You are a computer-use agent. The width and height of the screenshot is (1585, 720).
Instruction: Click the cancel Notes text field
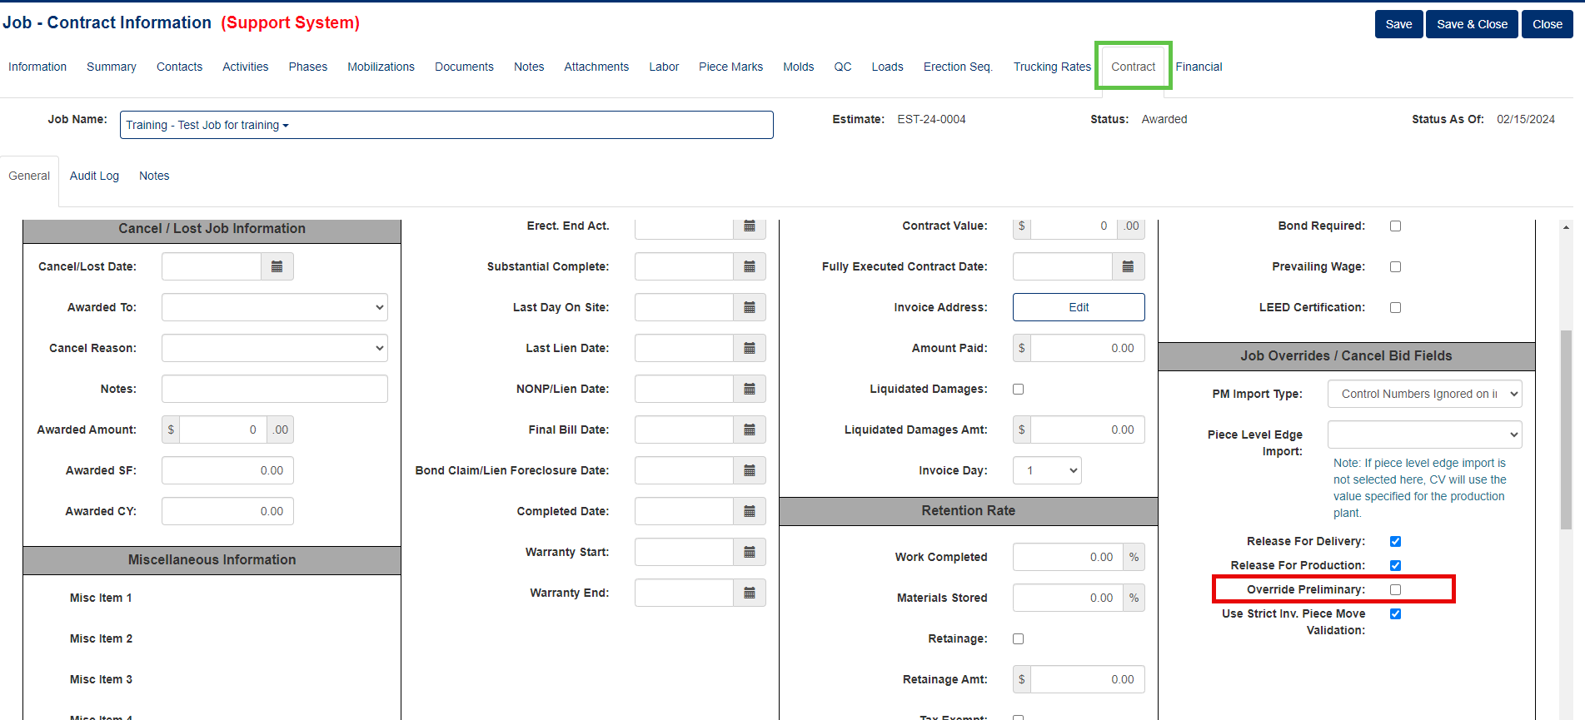(x=275, y=389)
